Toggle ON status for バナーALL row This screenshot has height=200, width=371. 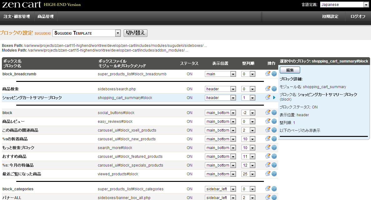point(190,198)
